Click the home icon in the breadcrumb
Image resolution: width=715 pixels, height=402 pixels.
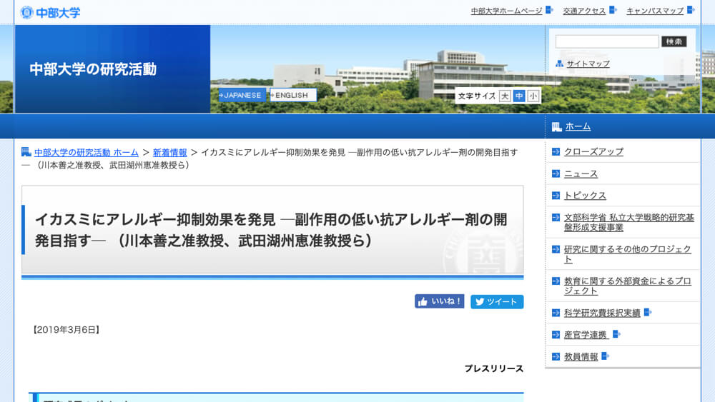pyautogui.click(x=26, y=152)
